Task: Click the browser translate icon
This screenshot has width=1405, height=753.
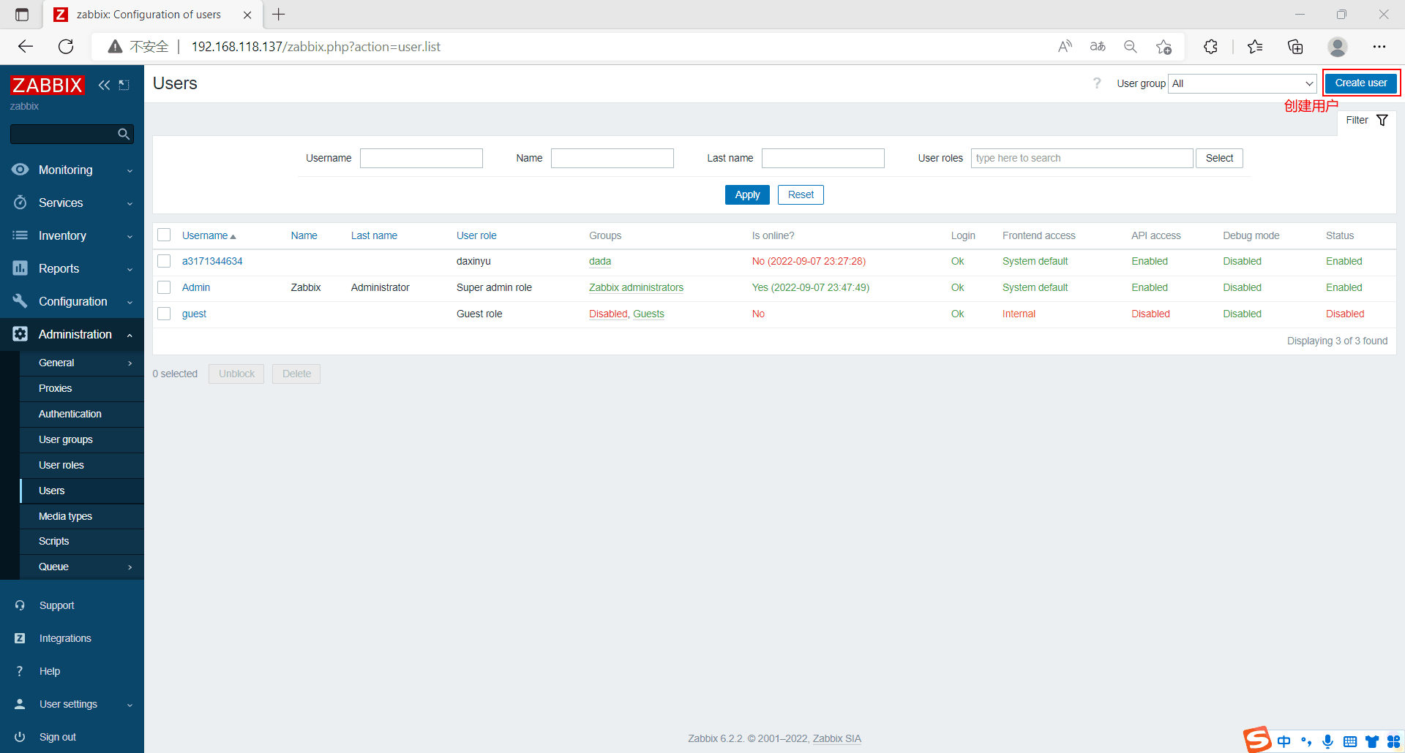Action: (1098, 47)
